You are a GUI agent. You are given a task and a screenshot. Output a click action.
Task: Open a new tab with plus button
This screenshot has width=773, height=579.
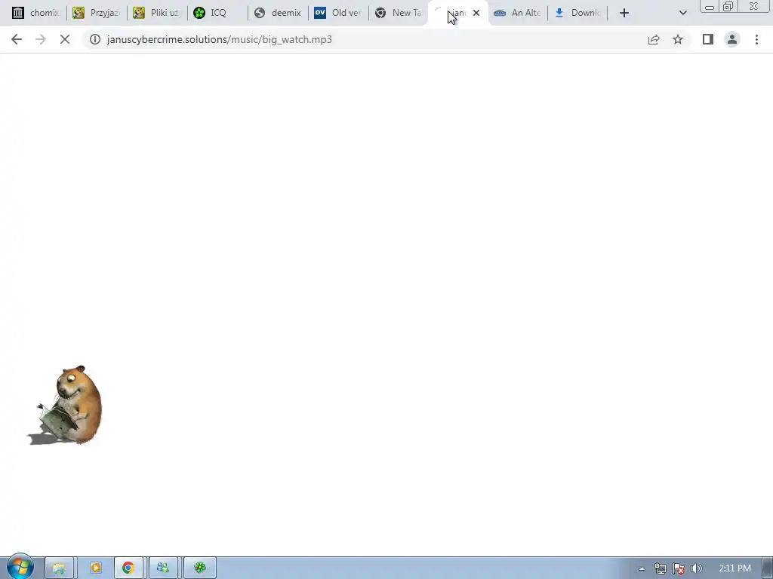coord(624,13)
